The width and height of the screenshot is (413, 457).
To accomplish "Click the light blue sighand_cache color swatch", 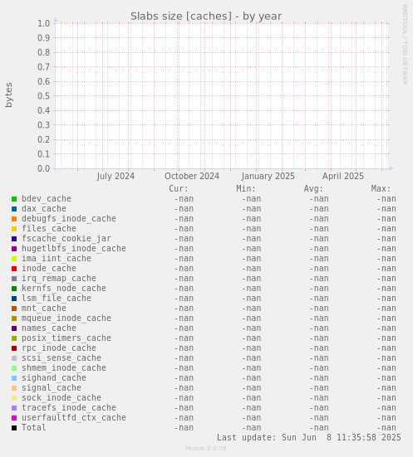I will pyautogui.click(x=14, y=378).
